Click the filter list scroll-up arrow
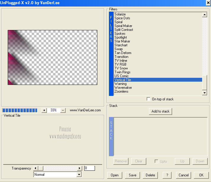 tap(204, 15)
